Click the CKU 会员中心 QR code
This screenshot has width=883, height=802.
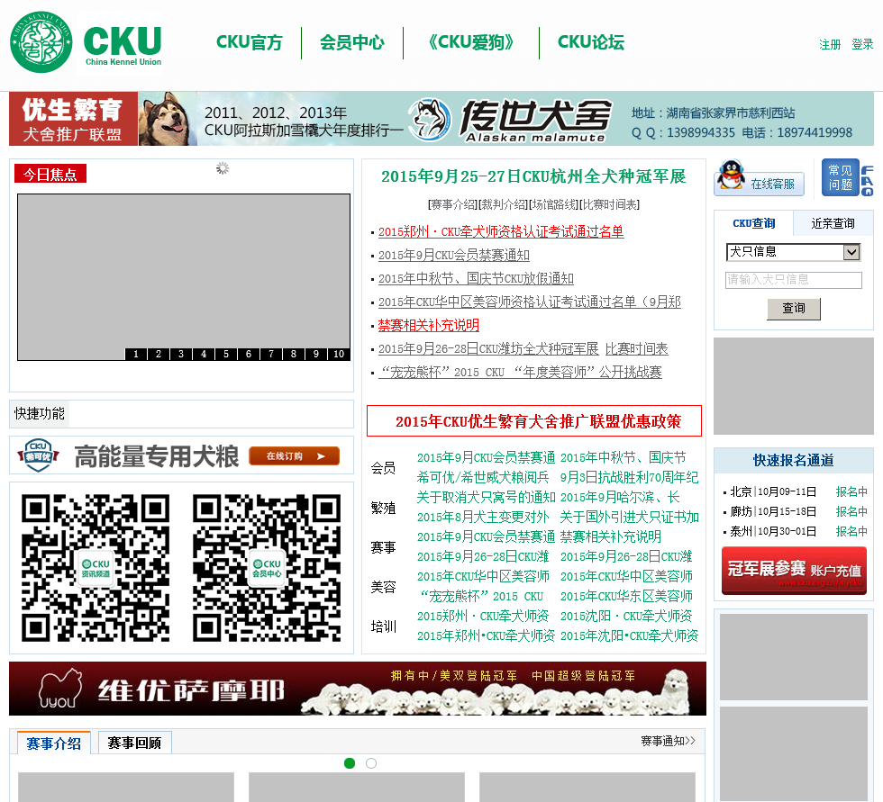[267, 568]
